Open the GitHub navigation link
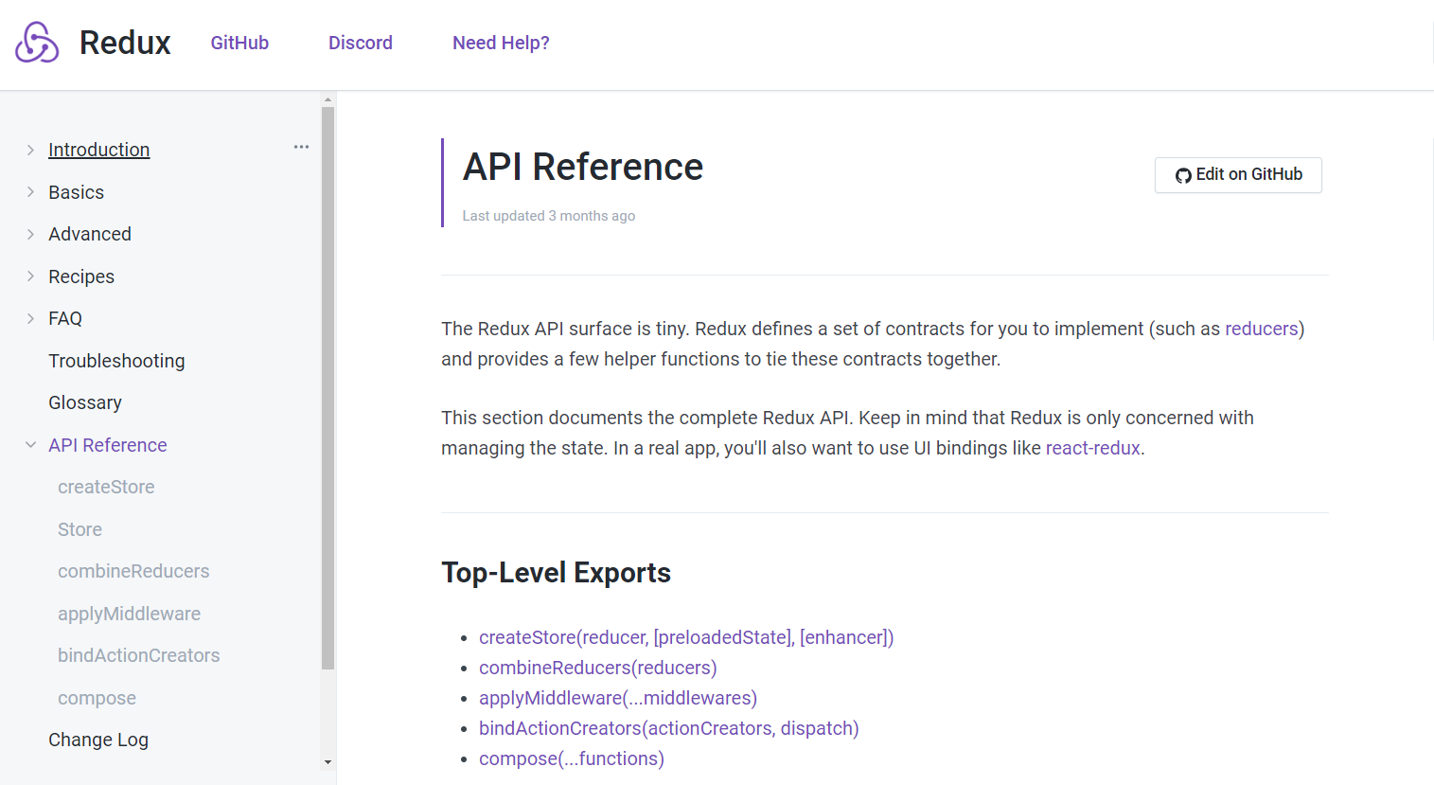The height and width of the screenshot is (785, 1434). [x=239, y=43]
